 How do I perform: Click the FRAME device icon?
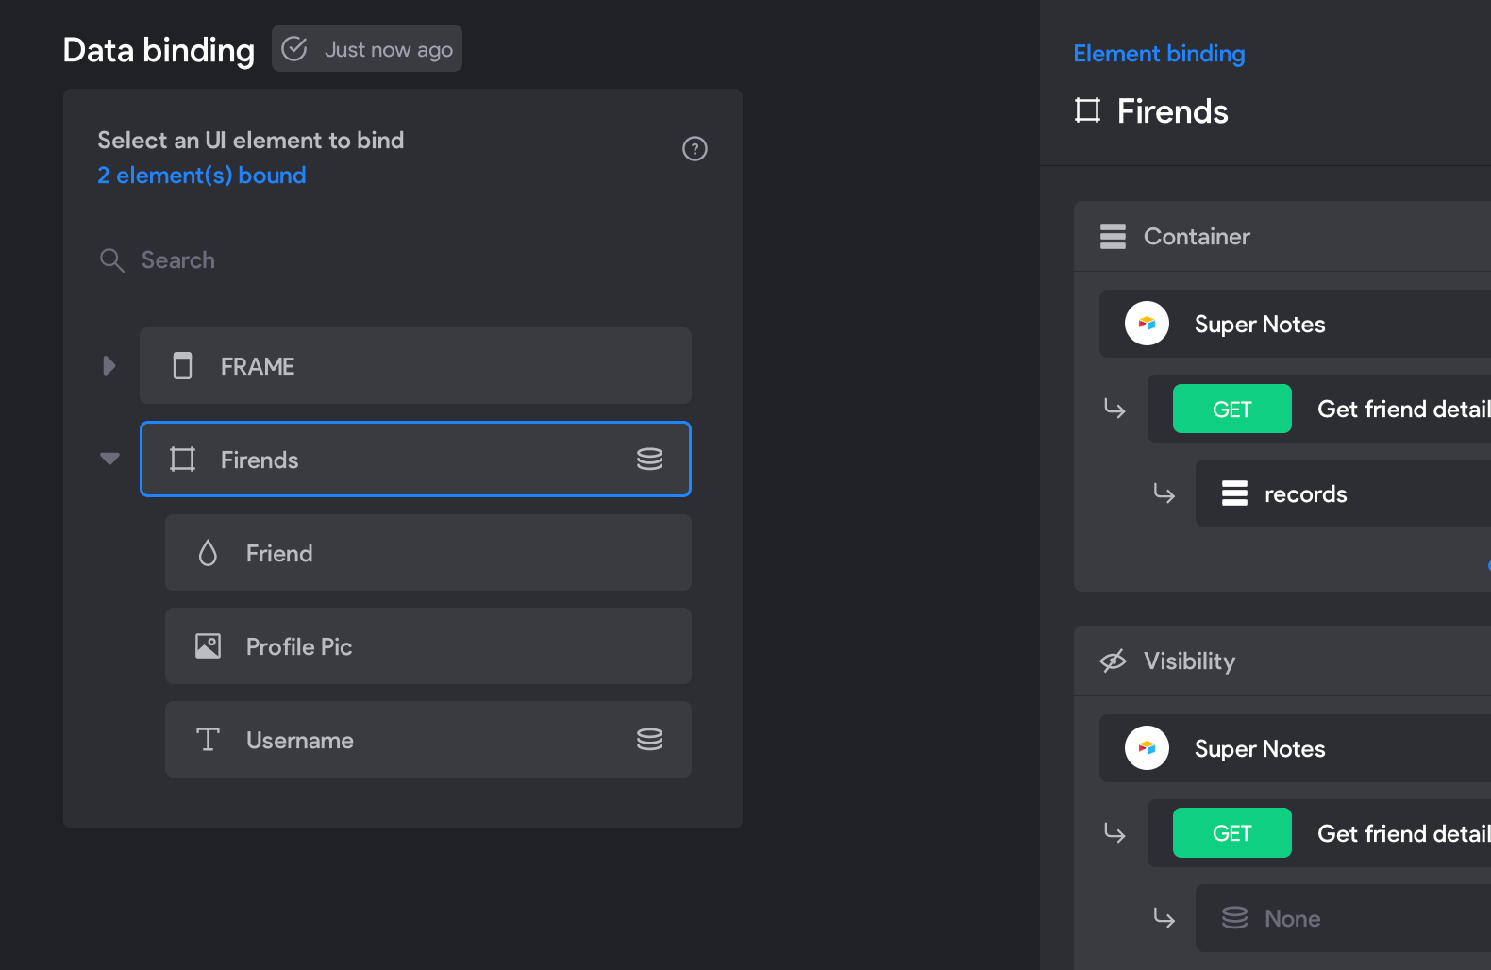coord(182,366)
